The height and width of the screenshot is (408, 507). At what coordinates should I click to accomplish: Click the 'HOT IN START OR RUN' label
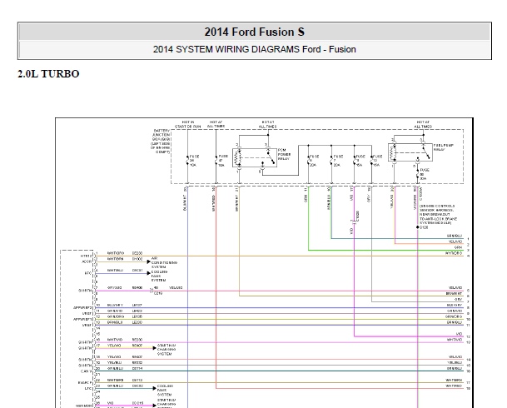tap(187, 124)
